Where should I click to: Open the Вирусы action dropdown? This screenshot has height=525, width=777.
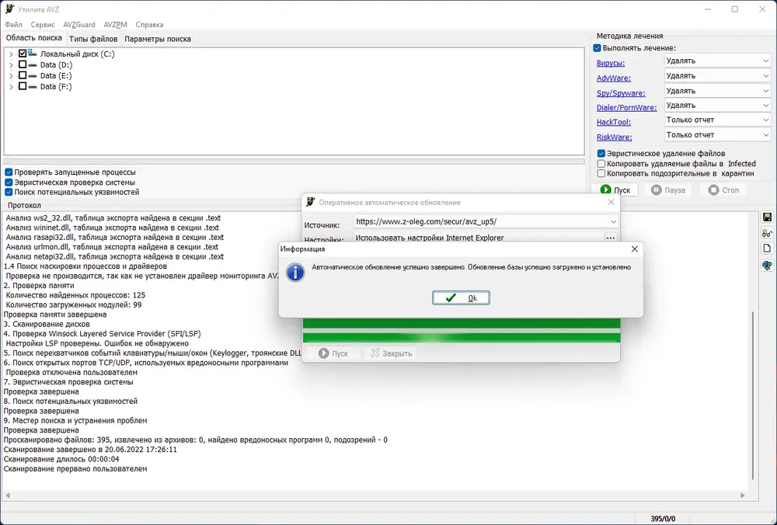click(717, 61)
